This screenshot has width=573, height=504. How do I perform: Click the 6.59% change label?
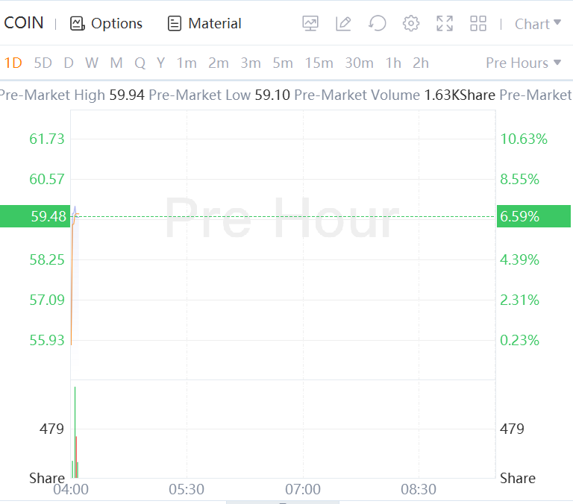[519, 216]
